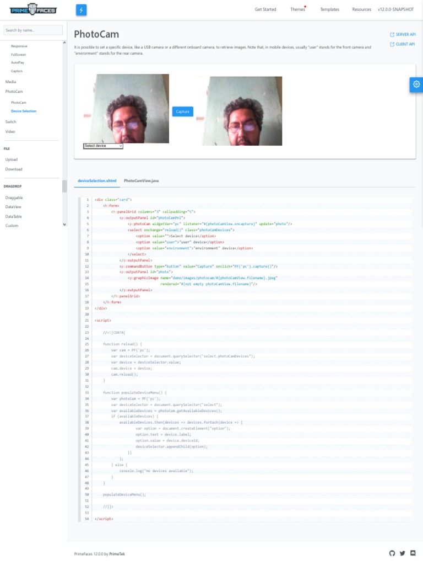Screen dimensions: 423x565
Task: Expand PhotoCam parent sidebar item
Action: coord(14,92)
